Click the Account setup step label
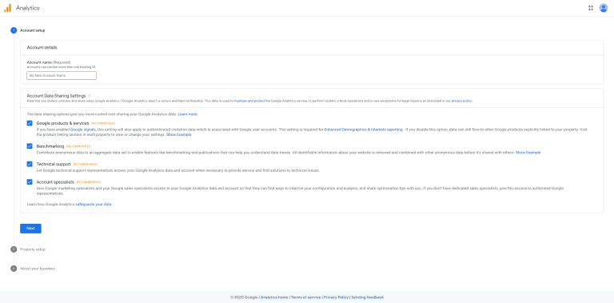Viewport: 614px width, 303px height. tap(33, 30)
